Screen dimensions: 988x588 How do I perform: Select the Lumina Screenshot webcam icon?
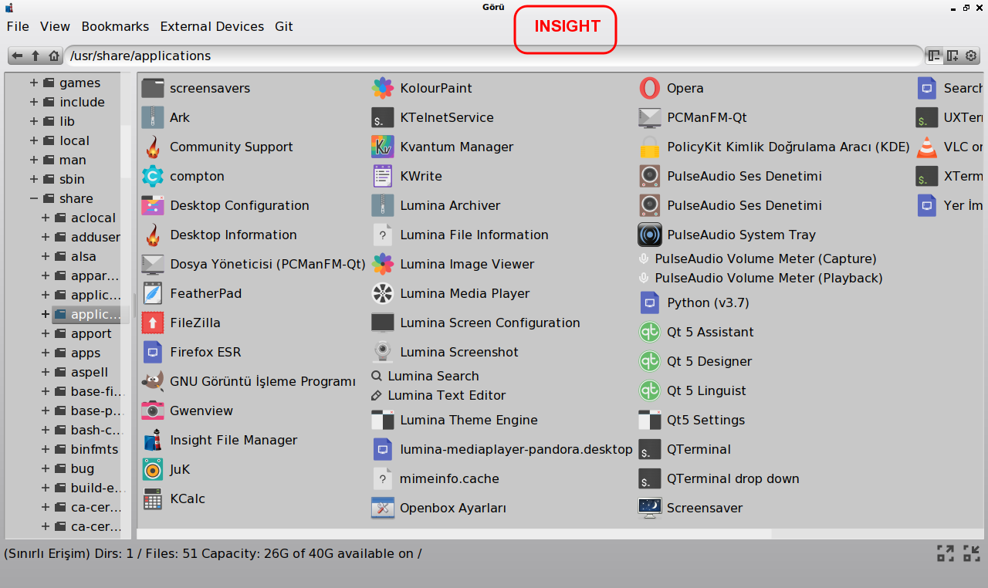(383, 352)
